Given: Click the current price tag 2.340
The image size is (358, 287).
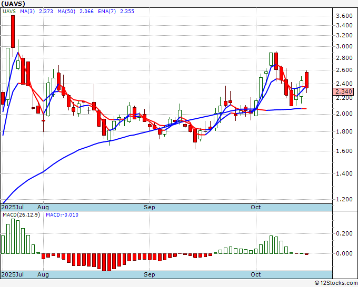Looking at the screenshot, I should pyautogui.click(x=343, y=91).
